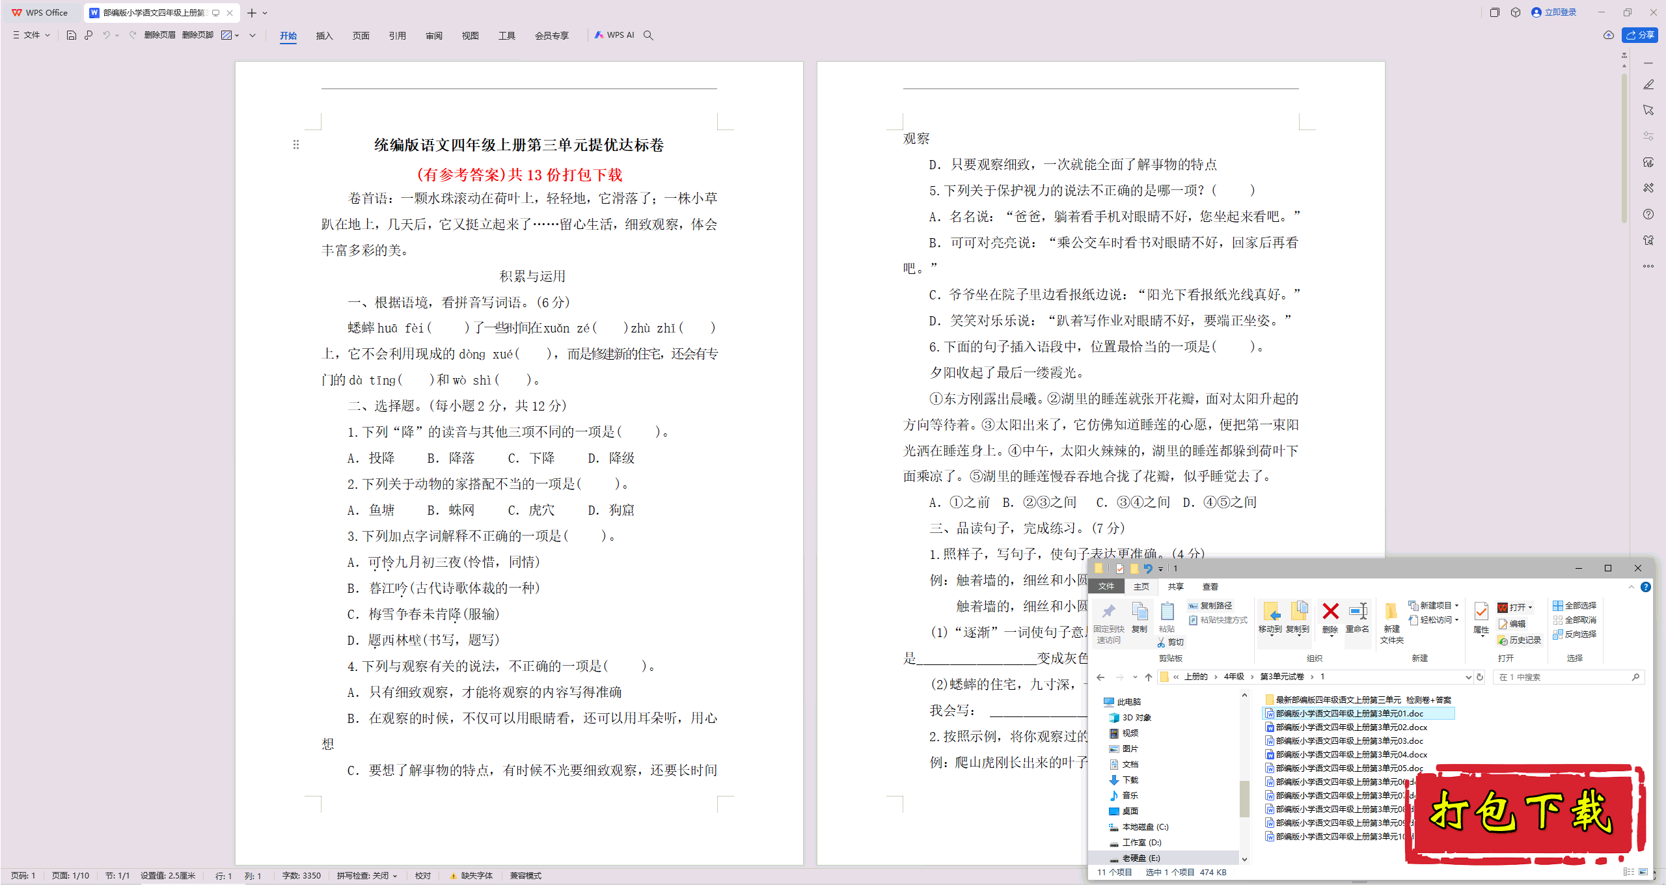Click the Explorer search box
This screenshot has height=885, width=1666.
pyautogui.click(x=1568, y=677)
